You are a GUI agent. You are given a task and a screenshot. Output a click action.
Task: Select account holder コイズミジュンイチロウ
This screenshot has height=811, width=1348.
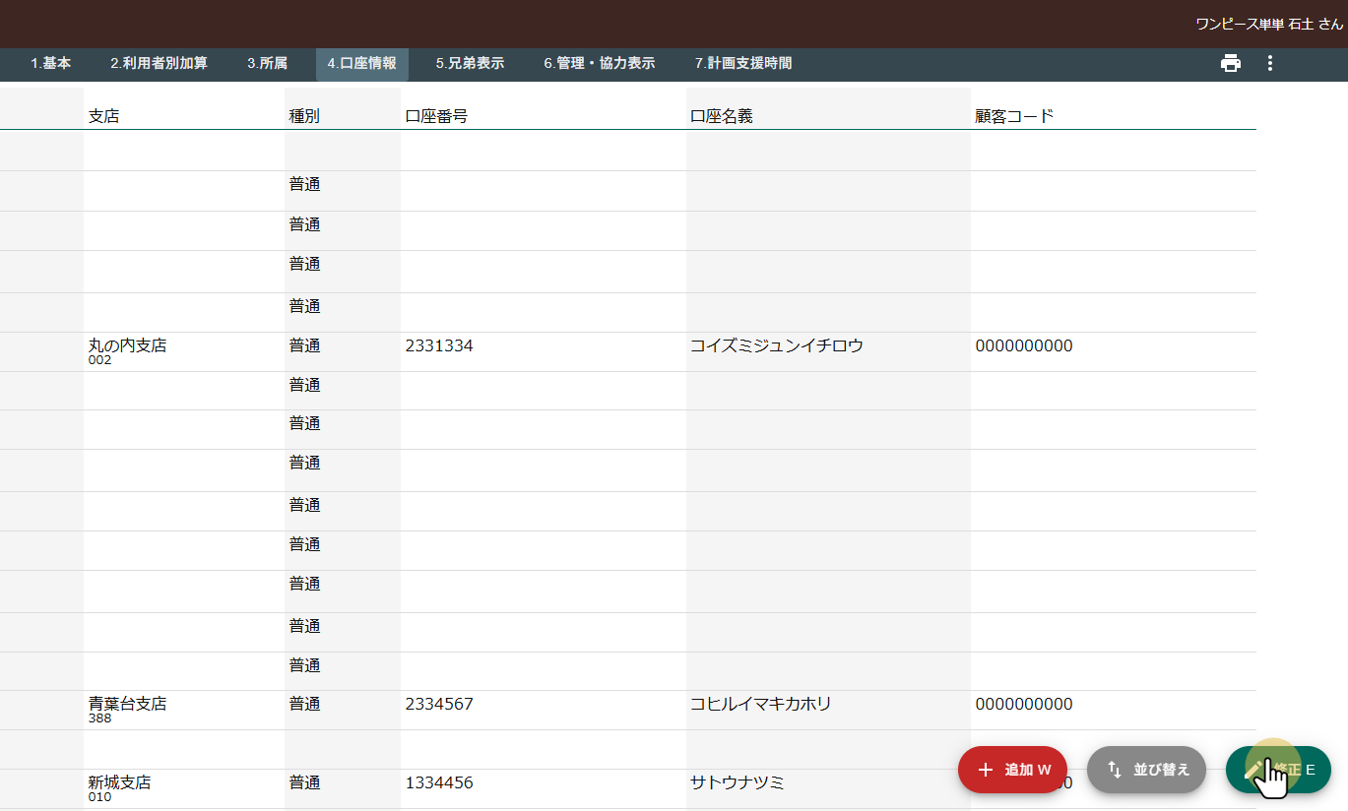point(776,346)
